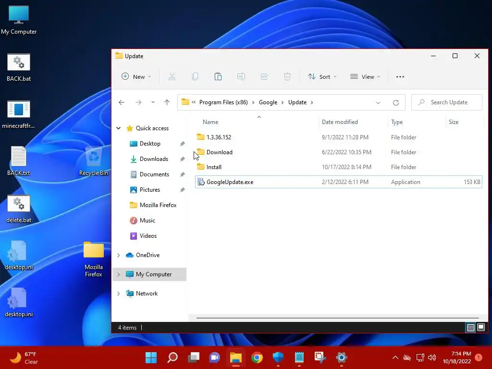Go forward with the right arrow
The height and width of the screenshot is (369, 492).
(x=138, y=102)
